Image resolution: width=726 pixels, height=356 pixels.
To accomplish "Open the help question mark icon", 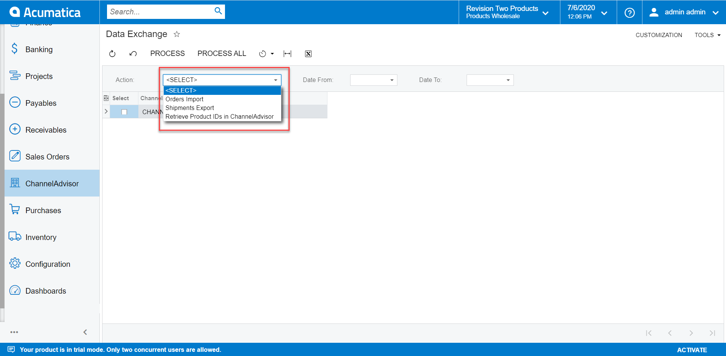I will pos(630,12).
